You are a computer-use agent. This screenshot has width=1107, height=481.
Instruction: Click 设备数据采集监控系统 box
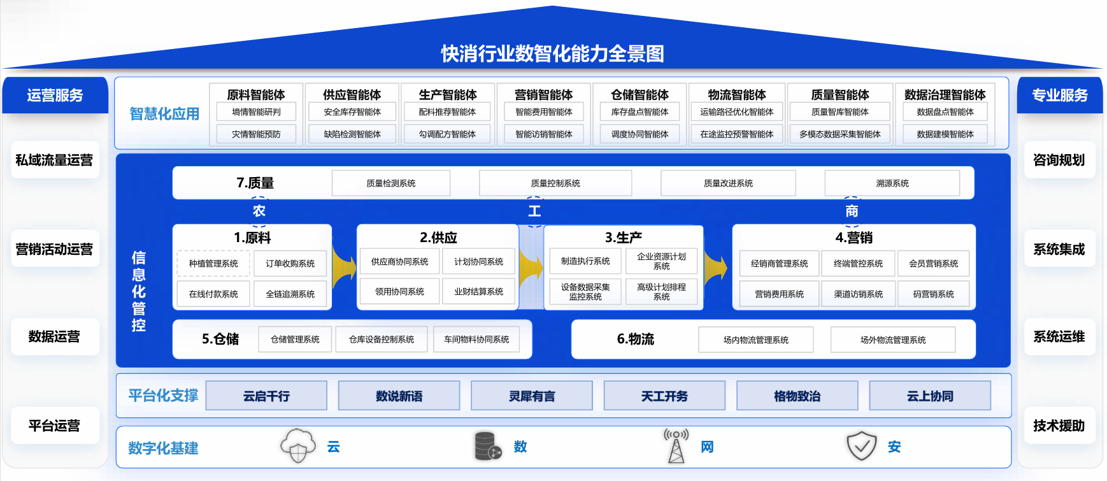[585, 292]
